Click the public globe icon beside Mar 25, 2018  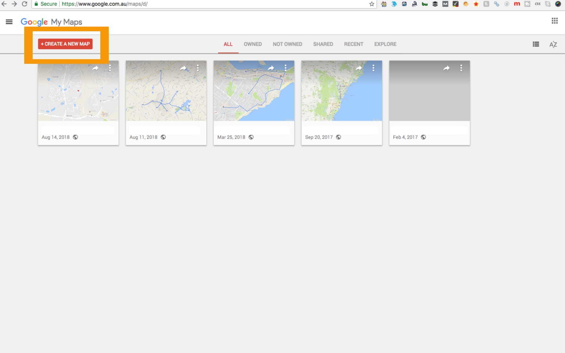coord(251,137)
